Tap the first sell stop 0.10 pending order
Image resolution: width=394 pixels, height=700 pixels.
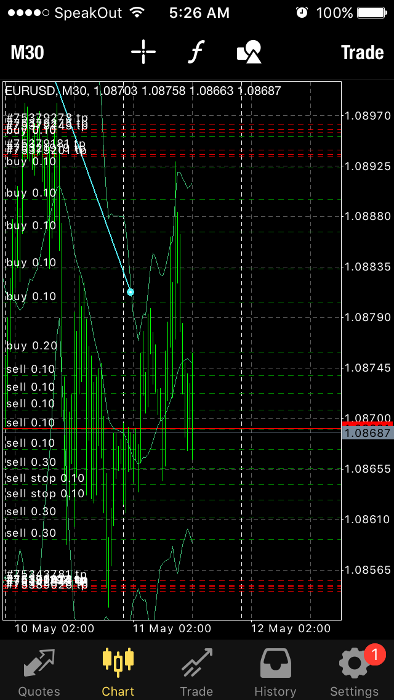45,479
